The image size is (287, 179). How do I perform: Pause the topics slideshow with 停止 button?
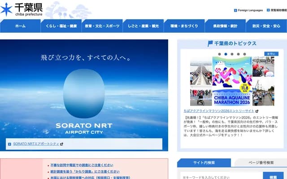pyautogui.click(x=271, y=54)
